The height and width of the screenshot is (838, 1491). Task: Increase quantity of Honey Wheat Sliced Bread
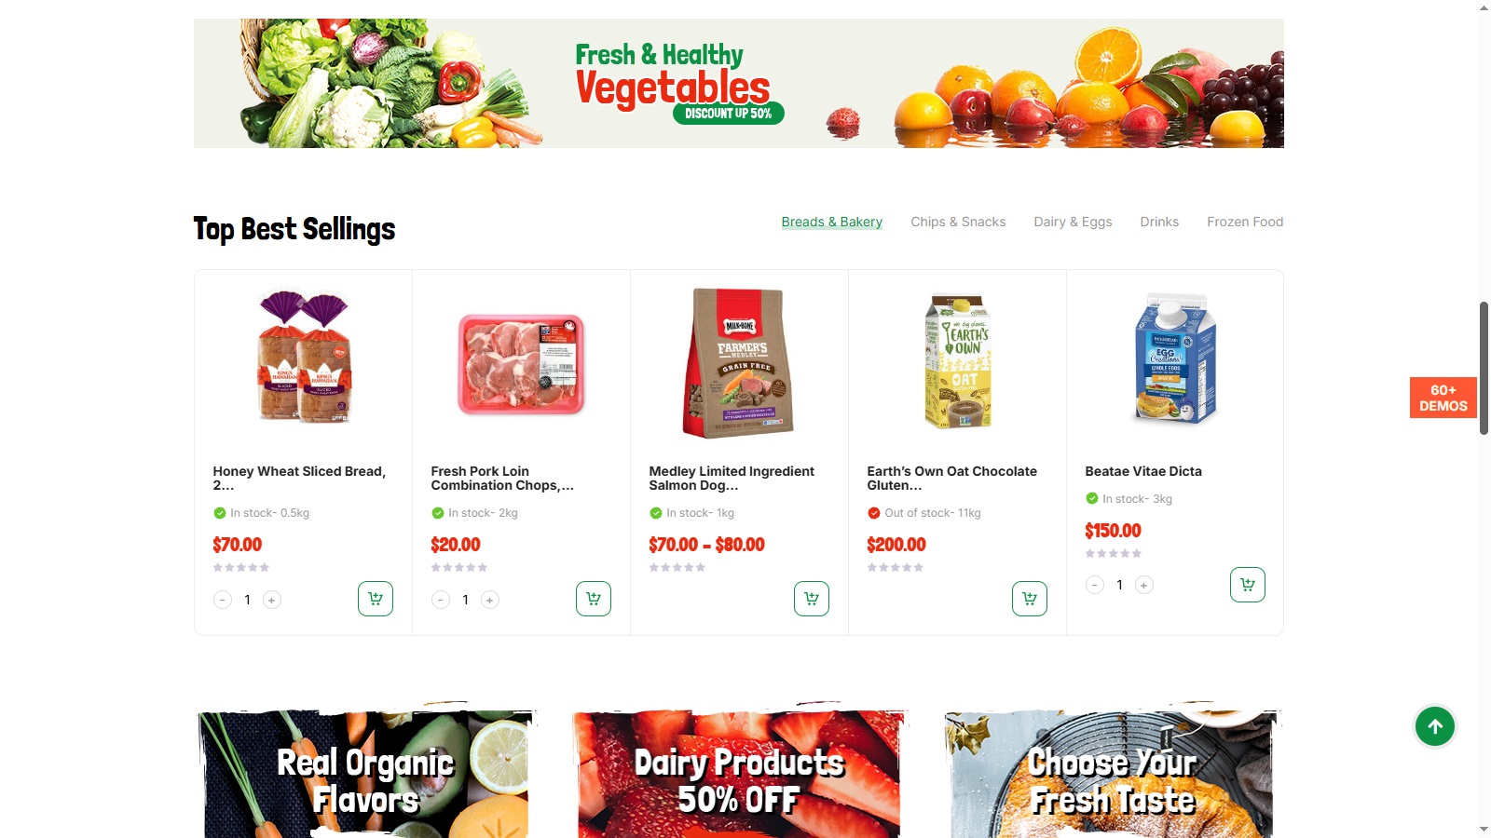[x=272, y=600]
